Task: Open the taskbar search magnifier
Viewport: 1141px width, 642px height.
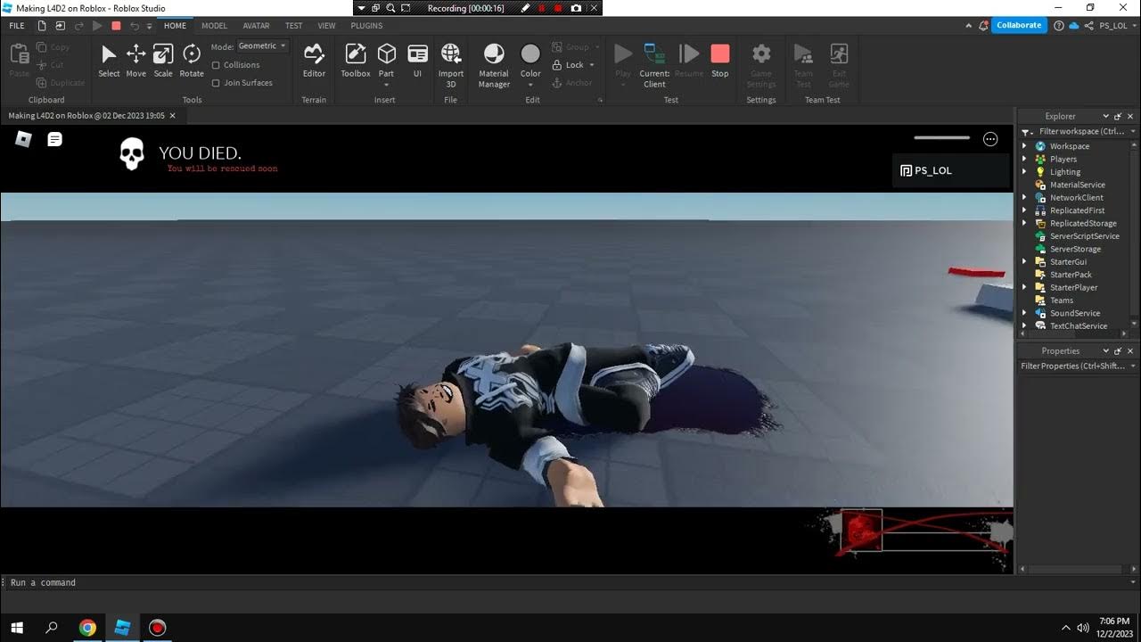Action: (52, 628)
